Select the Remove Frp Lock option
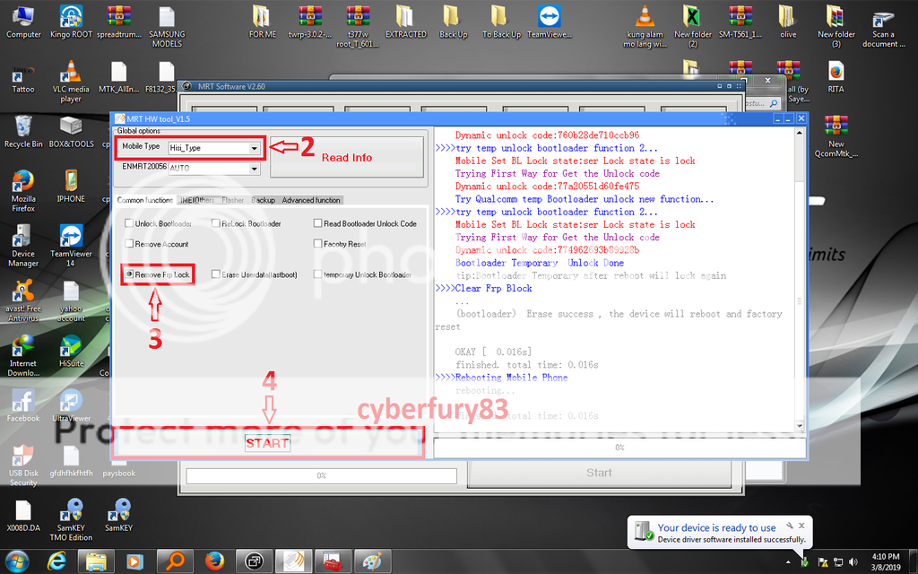Image resolution: width=918 pixels, height=574 pixels. [129, 274]
